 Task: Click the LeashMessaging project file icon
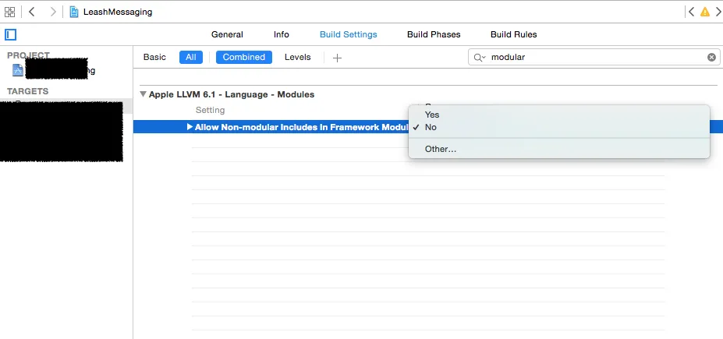(75, 12)
